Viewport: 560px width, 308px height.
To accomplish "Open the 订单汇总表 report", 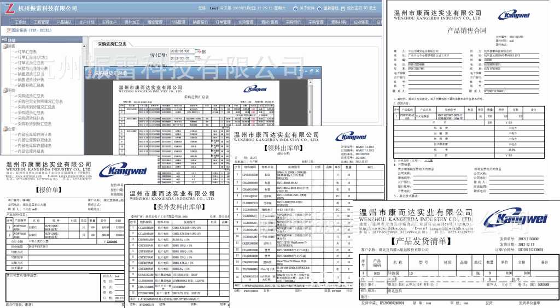I will [27, 52].
